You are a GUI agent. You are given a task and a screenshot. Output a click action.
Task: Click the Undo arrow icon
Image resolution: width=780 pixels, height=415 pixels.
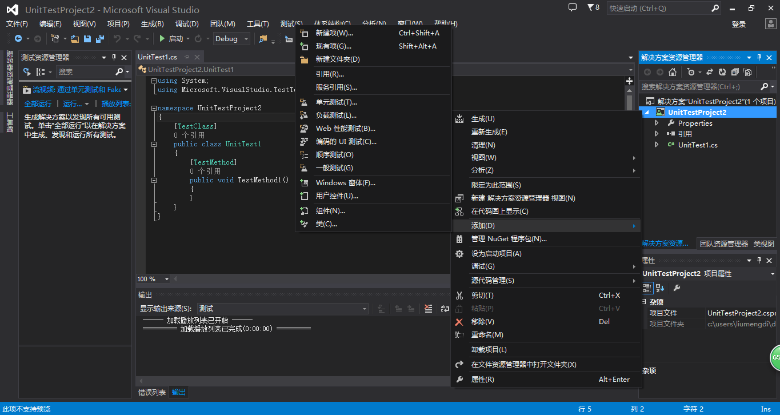coord(117,39)
